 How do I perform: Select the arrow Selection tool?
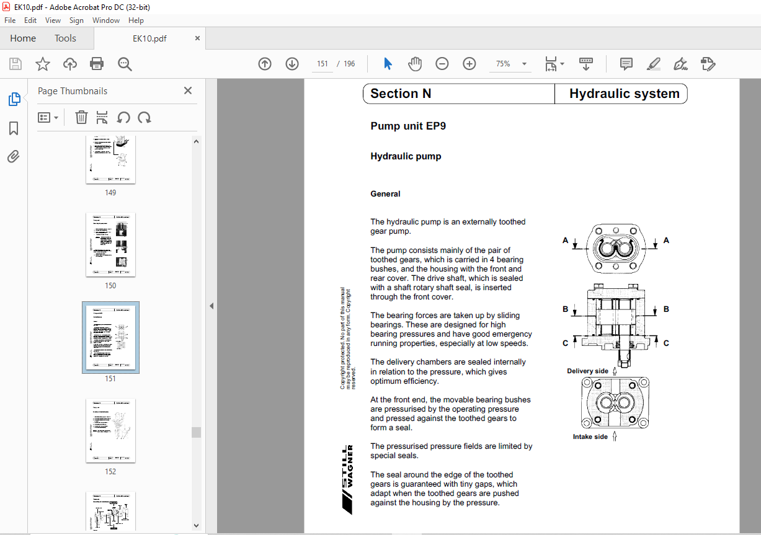click(388, 64)
